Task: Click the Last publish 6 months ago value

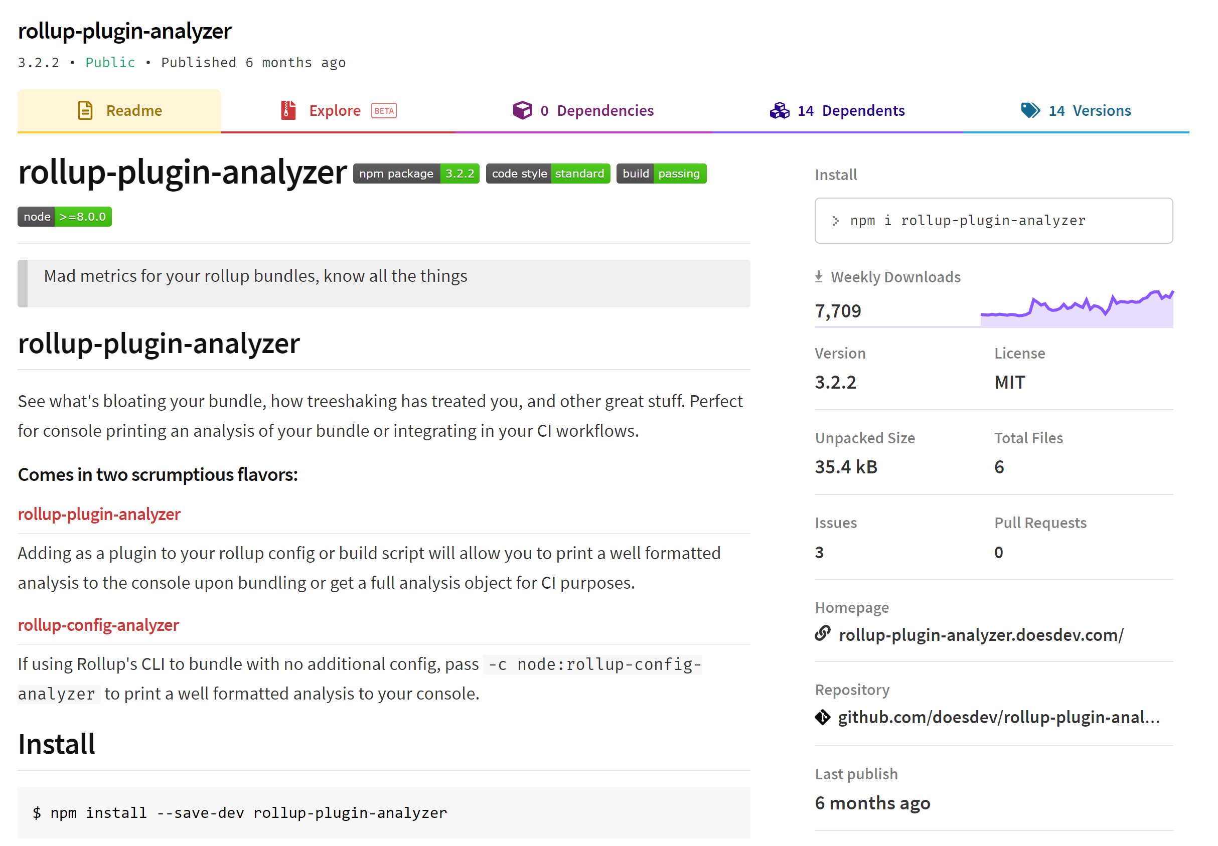Action: [x=872, y=803]
